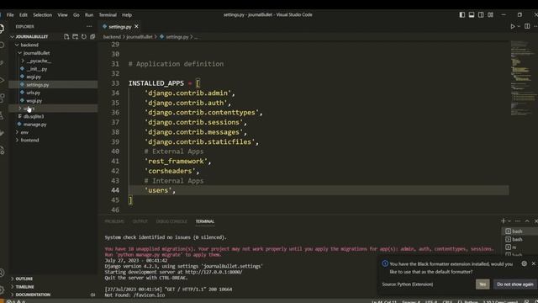The width and height of the screenshot is (538, 303).
Task: Open the File menu
Action: click(x=10, y=15)
